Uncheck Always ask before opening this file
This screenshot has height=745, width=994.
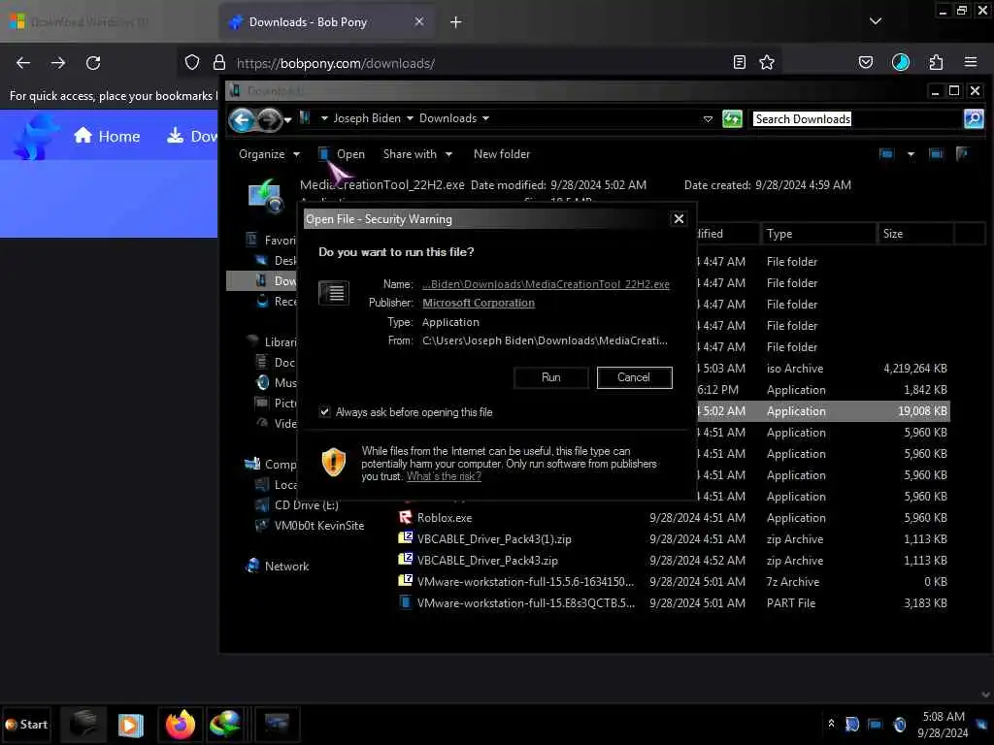tap(324, 411)
